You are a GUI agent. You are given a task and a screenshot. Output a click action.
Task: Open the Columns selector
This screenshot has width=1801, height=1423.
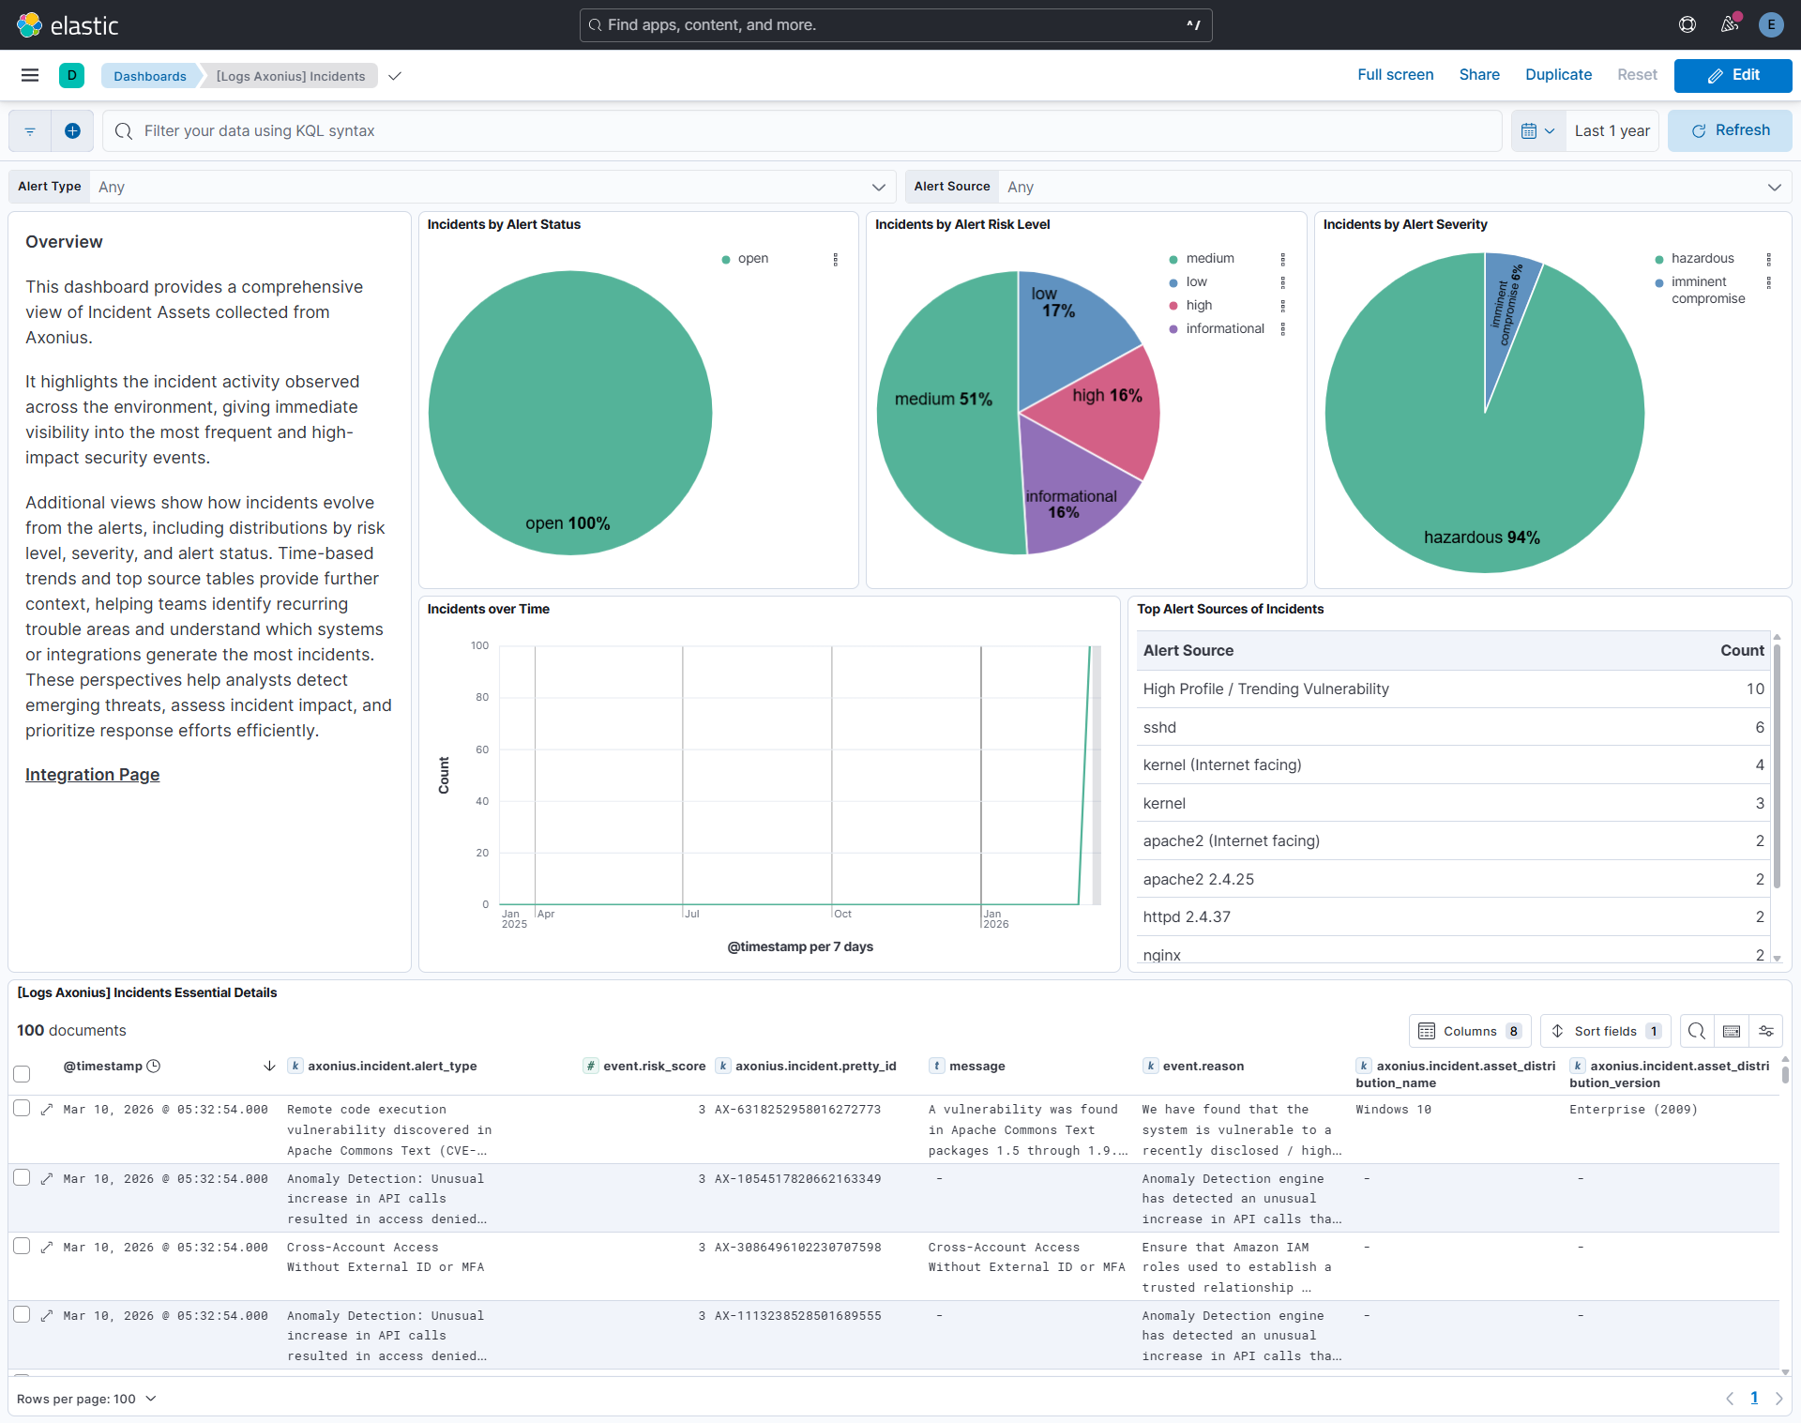[x=1470, y=1031]
